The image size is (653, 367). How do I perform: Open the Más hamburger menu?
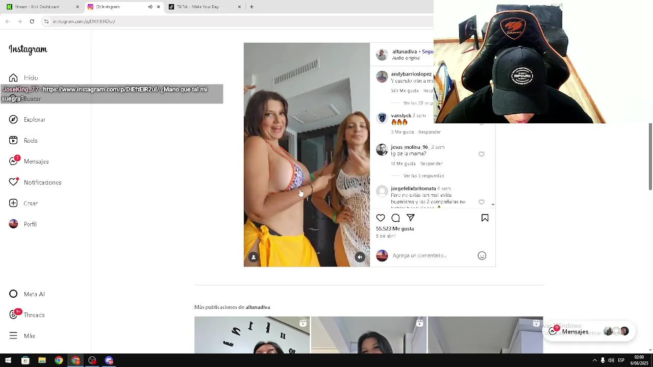22,335
